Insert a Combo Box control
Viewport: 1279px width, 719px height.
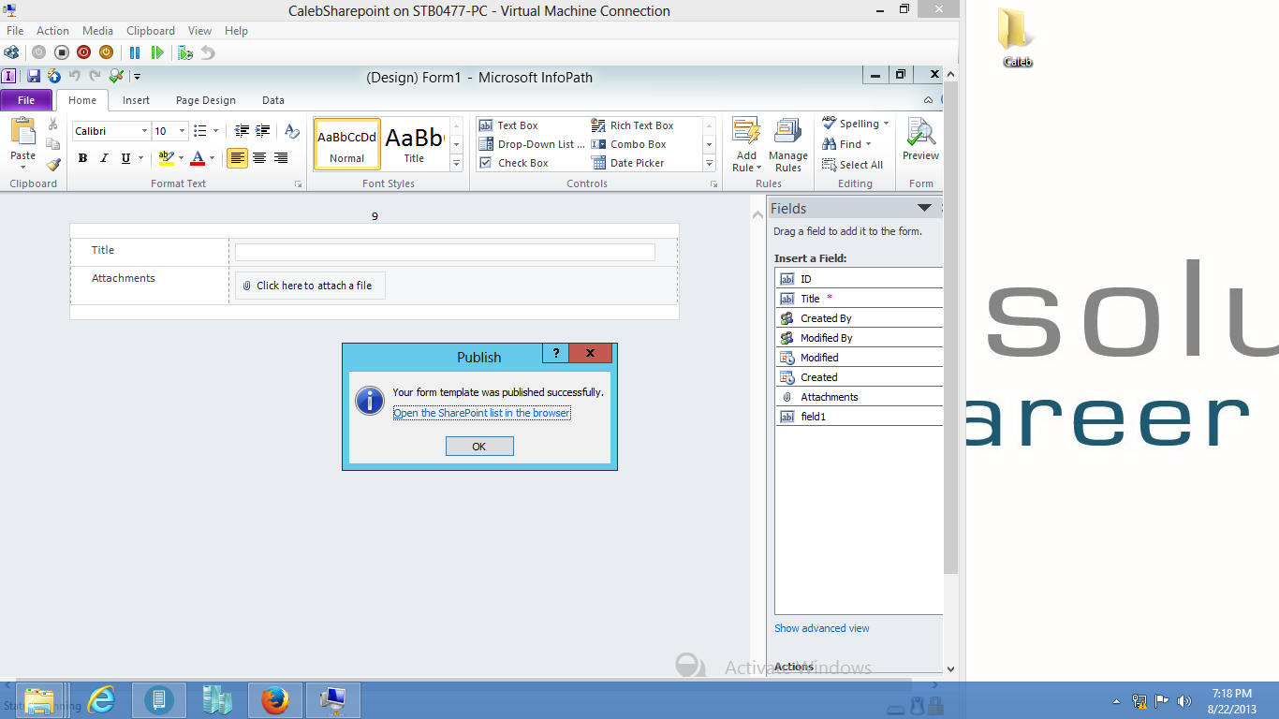(629, 144)
